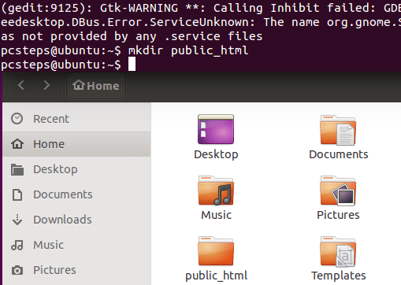Screen dimensions: 401x285
Task: Click the "public_html" file name label
Action: click(x=216, y=276)
